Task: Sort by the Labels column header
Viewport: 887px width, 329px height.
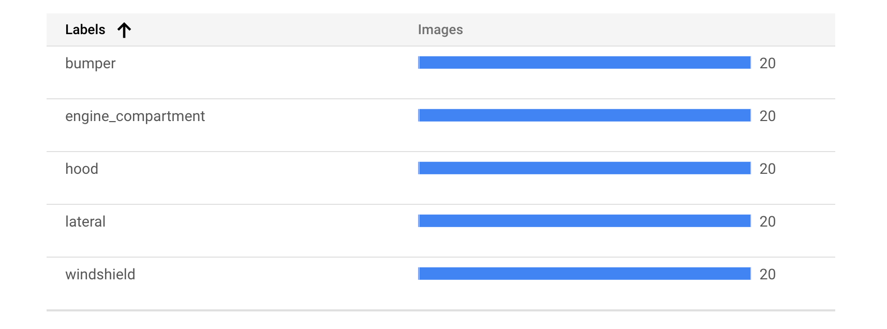Action: [85, 30]
